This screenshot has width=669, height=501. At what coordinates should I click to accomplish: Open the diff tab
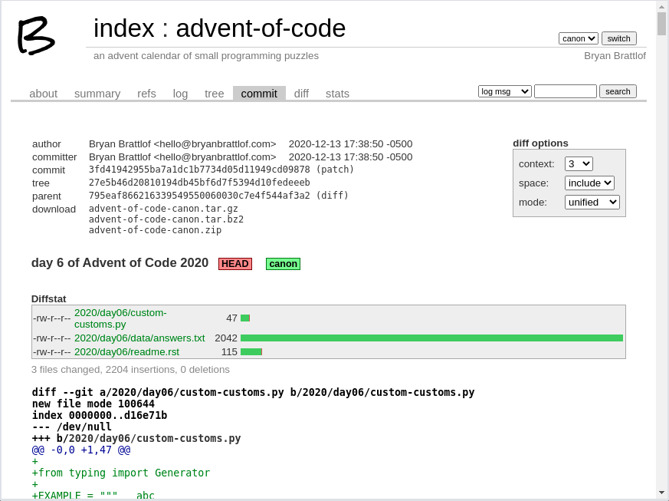pos(301,94)
